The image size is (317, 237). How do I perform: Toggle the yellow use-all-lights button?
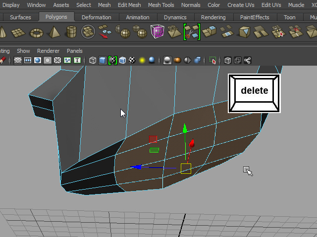tap(142, 60)
